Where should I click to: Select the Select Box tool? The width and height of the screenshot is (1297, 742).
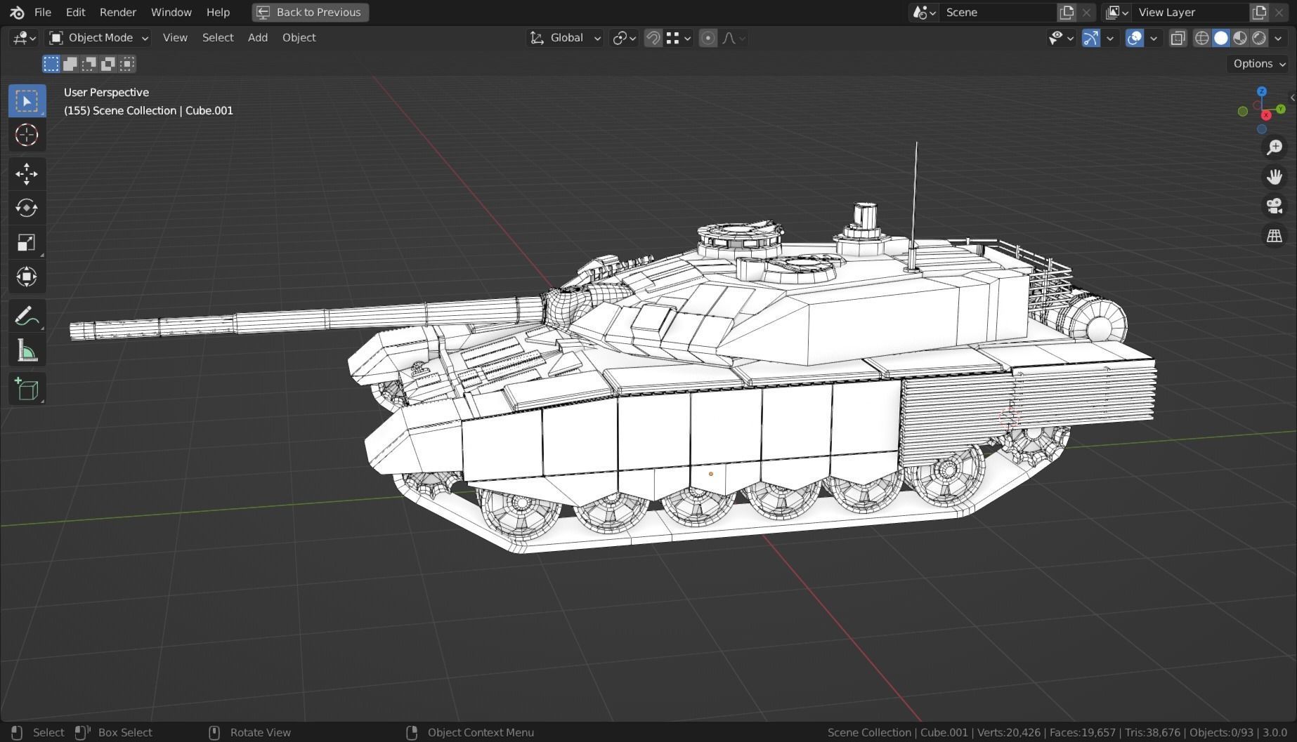point(27,101)
